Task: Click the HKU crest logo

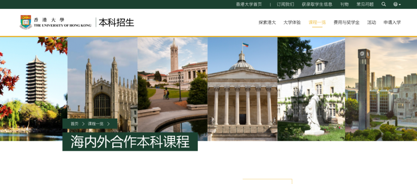Action: [26, 22]
